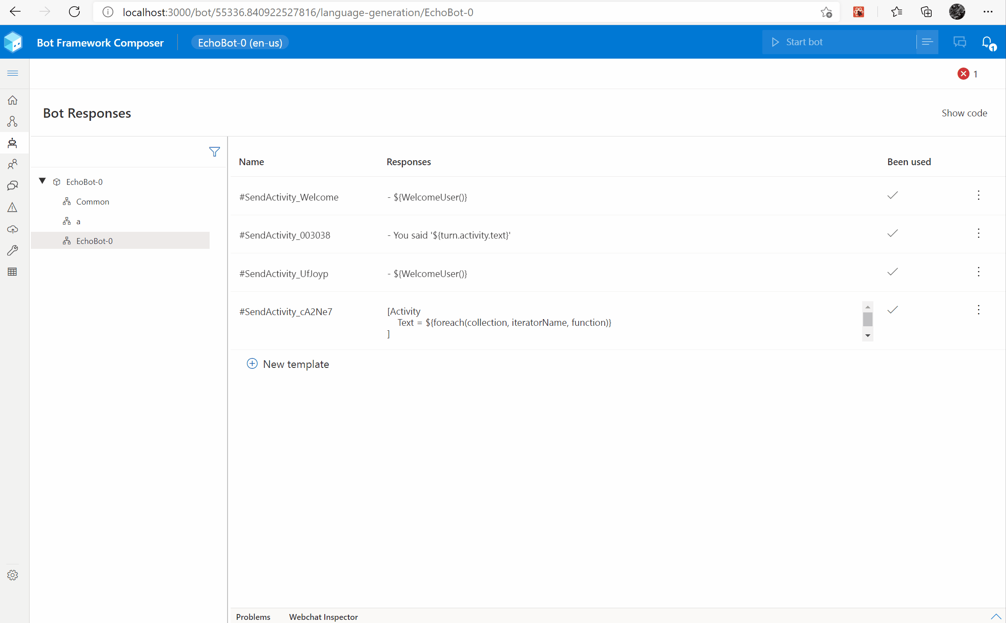Expand the bottom debug panel chevron

995,616
